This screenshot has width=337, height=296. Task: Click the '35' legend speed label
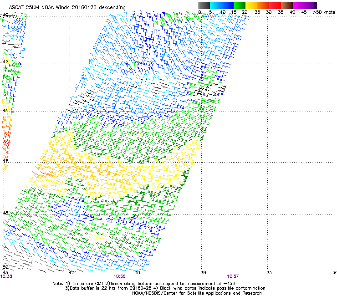281,12
